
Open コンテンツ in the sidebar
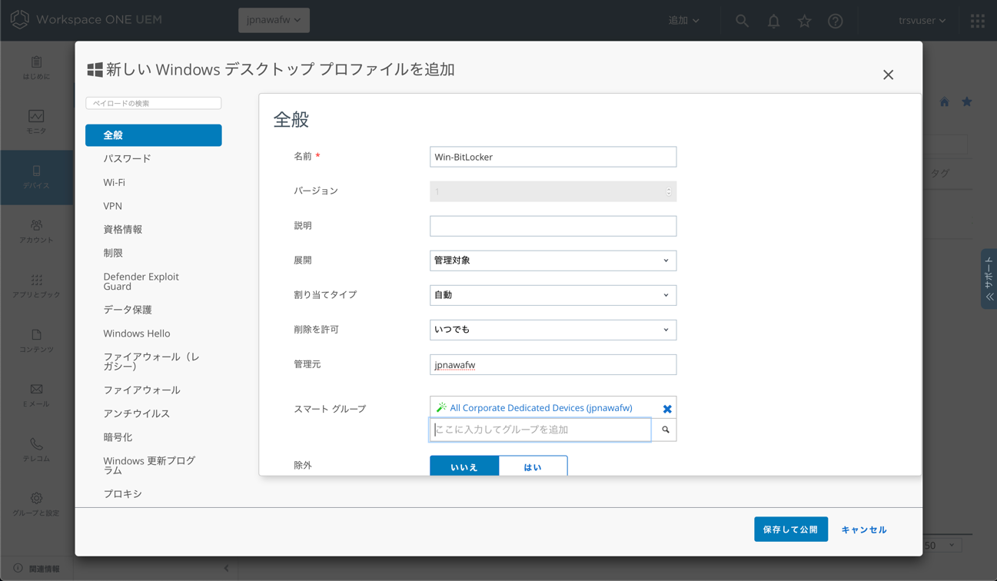tap(36, 341)
